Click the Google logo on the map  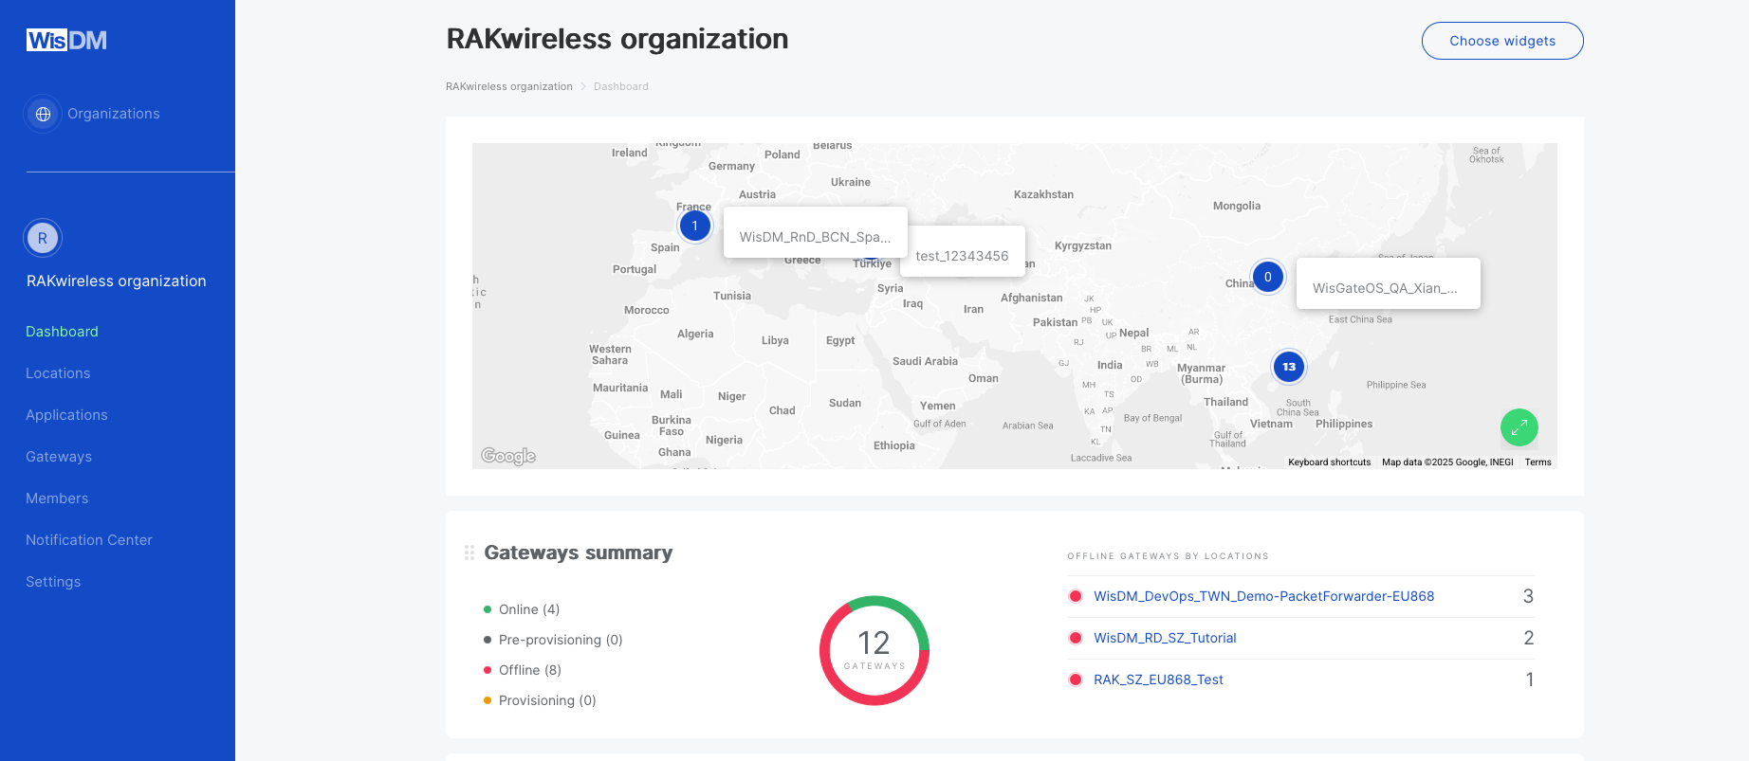508,456
